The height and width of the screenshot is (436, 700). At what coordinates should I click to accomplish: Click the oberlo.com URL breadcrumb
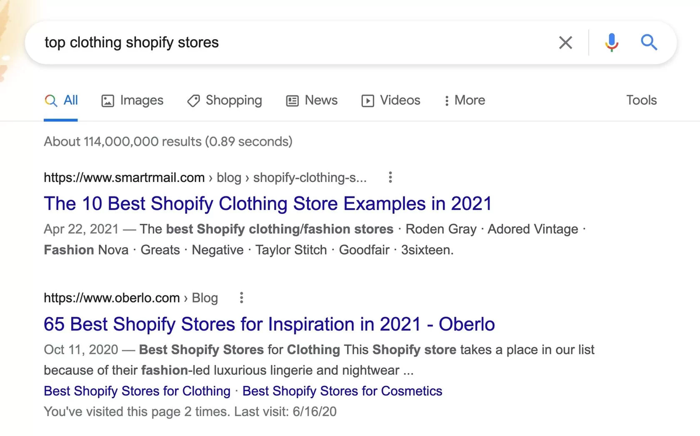[111, 298]
